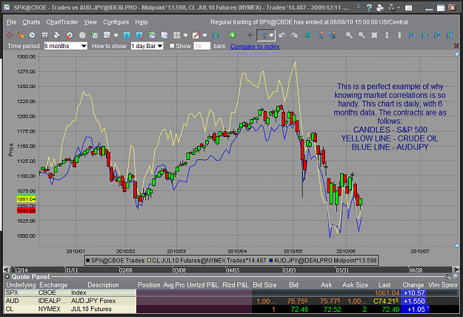Collapse the Quote Panel expander arrow

[x=7, y=277]
